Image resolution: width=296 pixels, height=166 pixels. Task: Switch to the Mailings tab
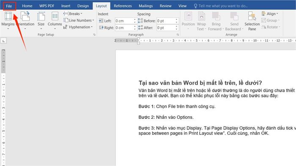click(146, 6)
